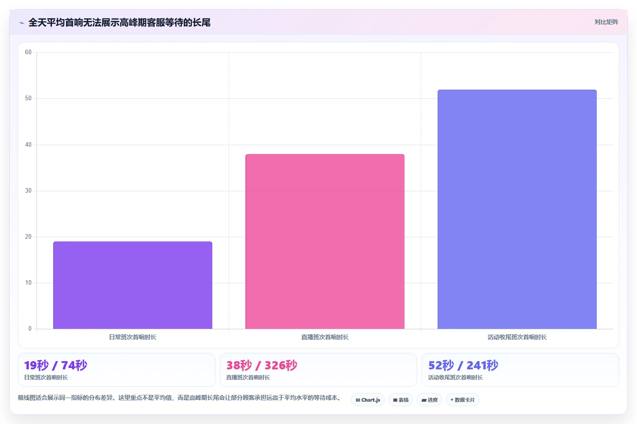
Task: Click the y-axis value 10
Action: click(x=28, y=283)
